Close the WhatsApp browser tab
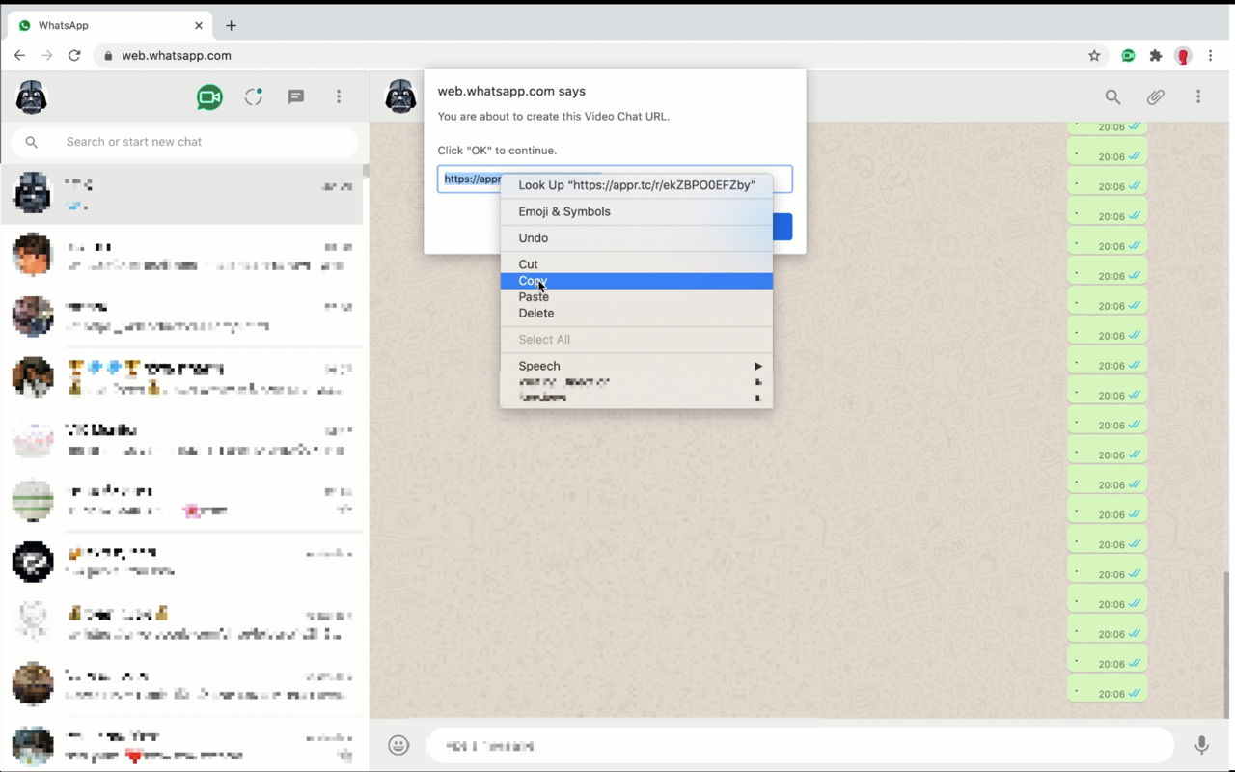The width and height of the screenshot is (1235, 772). coord(200,25)
